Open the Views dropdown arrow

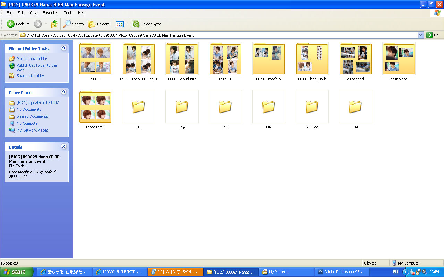tap(126, 24)
